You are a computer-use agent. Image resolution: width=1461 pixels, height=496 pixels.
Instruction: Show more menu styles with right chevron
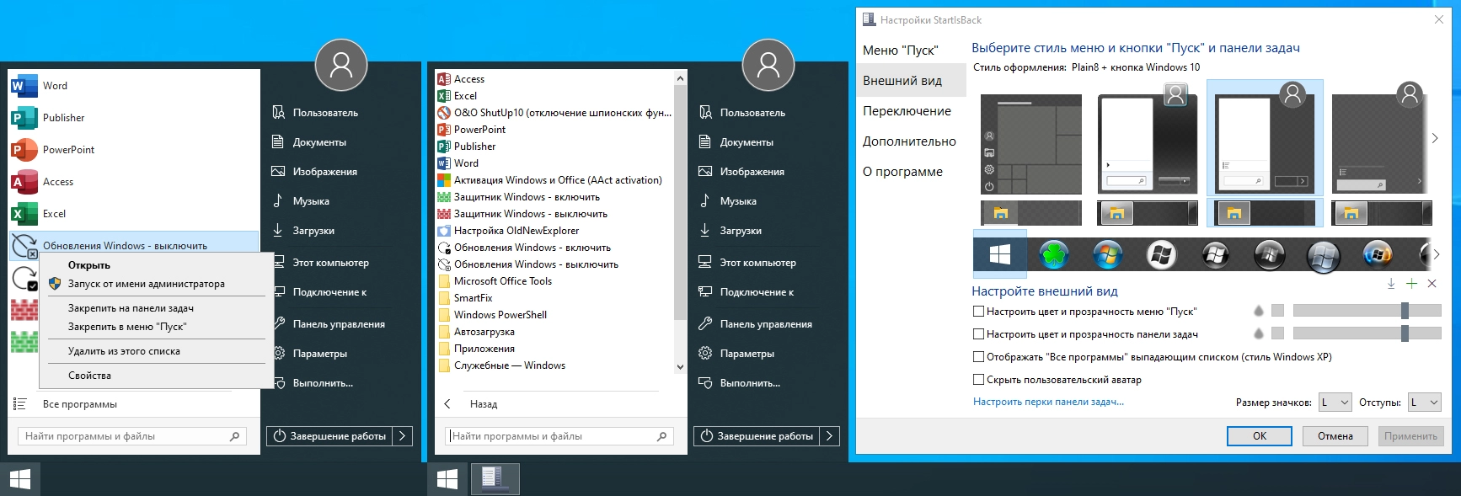tap(1435, 138)
